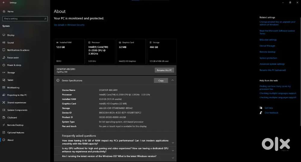
Task: Open See details in Windows Security link
Action: tap(69, 25)
